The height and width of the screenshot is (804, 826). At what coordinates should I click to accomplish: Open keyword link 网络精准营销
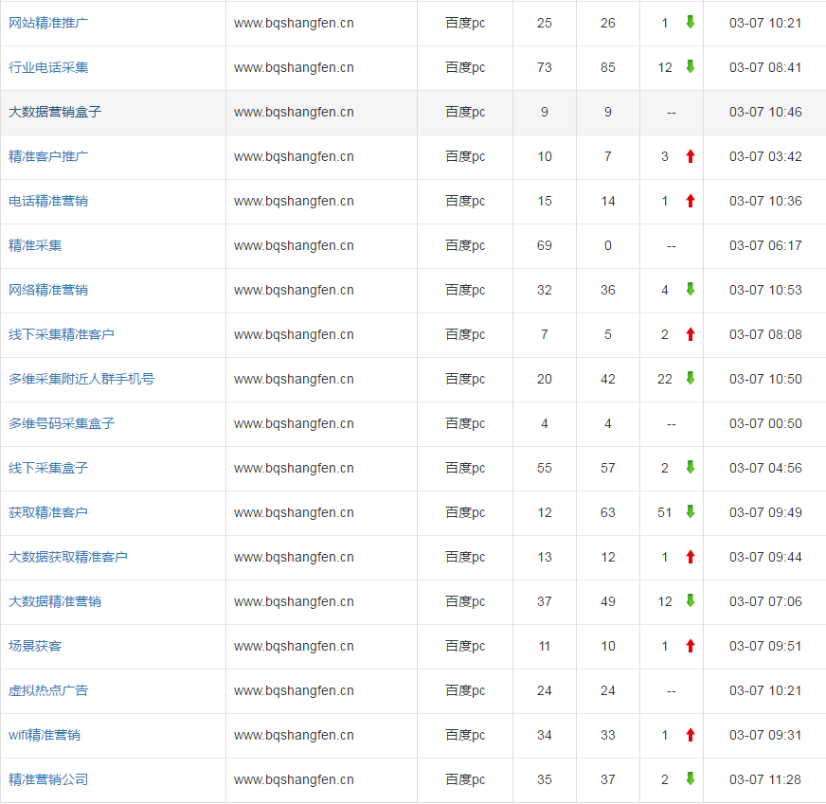pos(48,290)
